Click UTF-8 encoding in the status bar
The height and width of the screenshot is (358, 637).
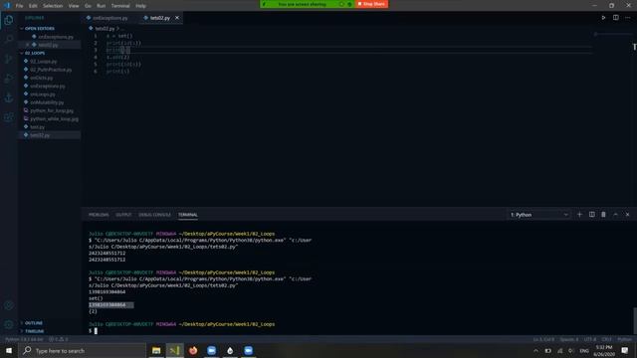[x=590, y=339]
